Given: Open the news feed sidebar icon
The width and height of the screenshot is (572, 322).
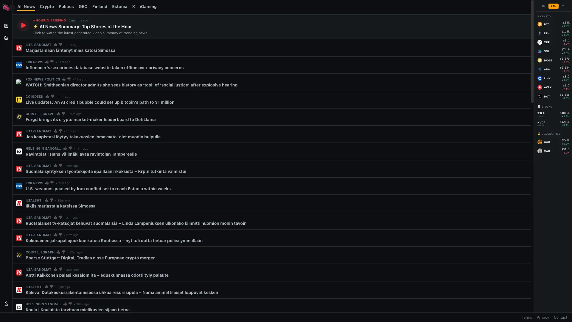Looking at the screenshot, I should point(6,26).
